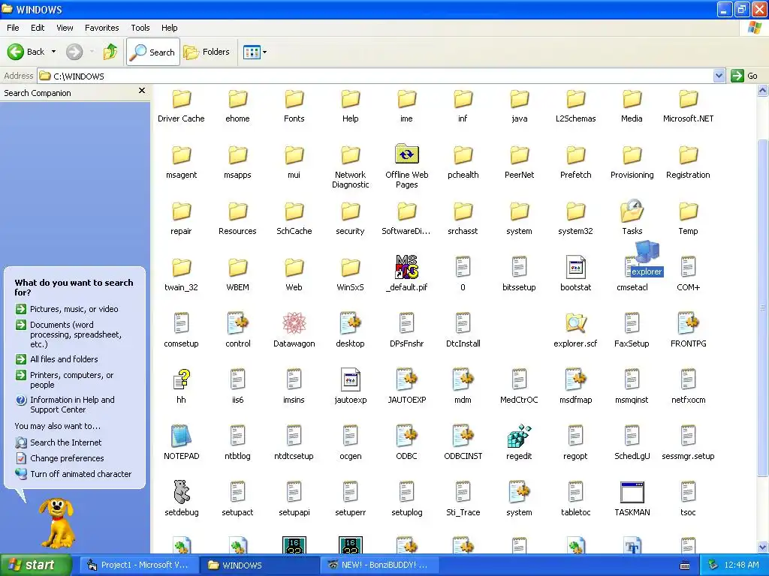Select the system32 folder

[575, 211]
